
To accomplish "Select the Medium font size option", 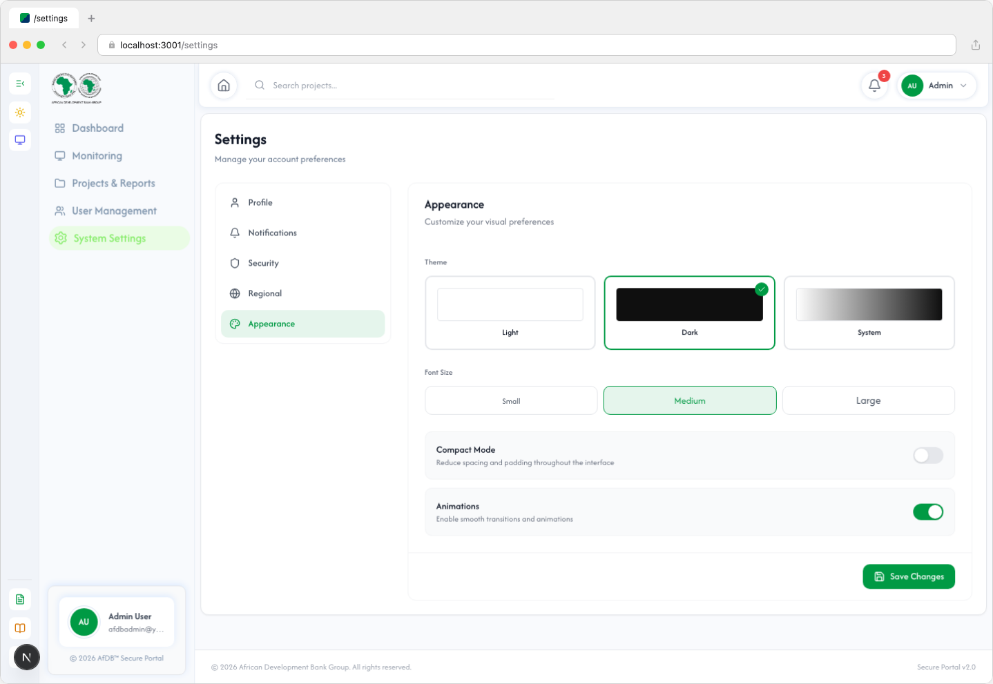I will click(690, 400).
